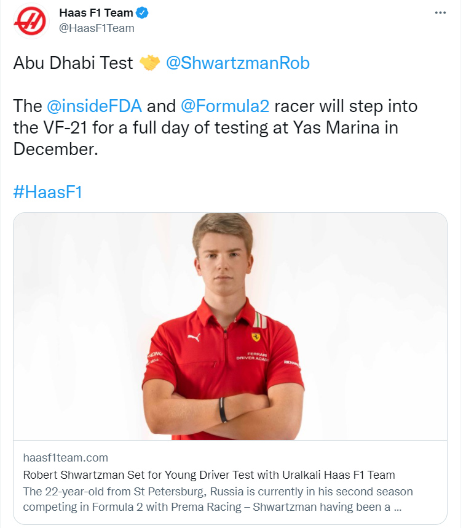Open the Robert Shwartzman Young Driver Test headline

(209, 474)
